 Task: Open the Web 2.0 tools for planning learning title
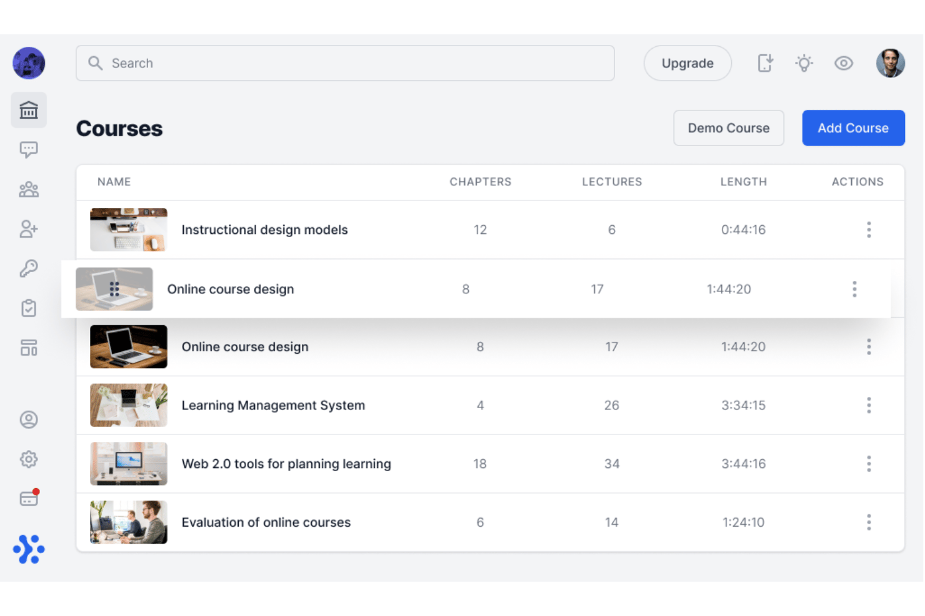point(286,464)
